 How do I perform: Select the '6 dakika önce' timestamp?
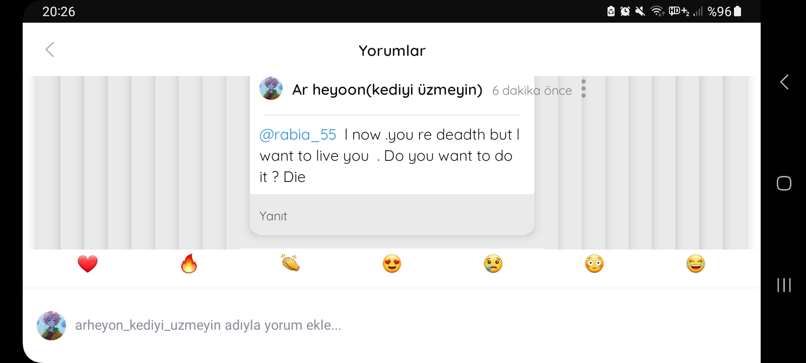point(532,91)
